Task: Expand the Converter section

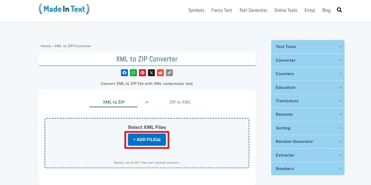Action: coord(308,61)
